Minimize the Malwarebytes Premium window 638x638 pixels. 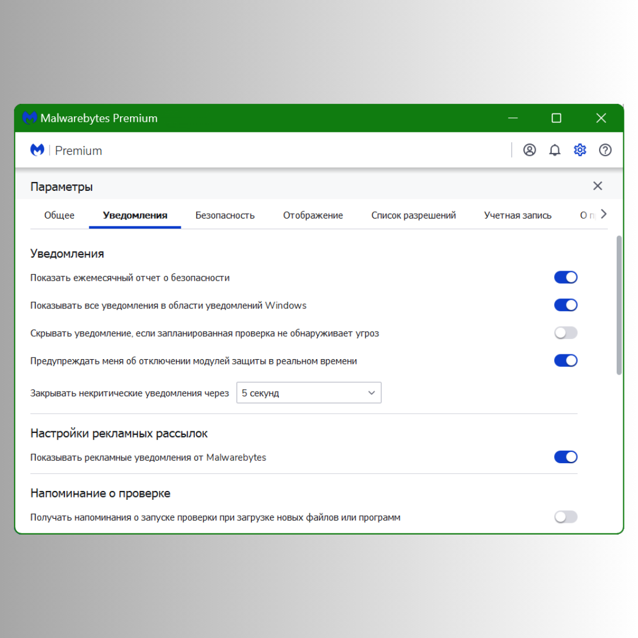pyautogui.click(x=513, y=118)
